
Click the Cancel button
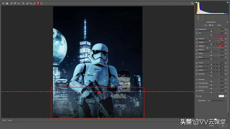[211, 125]
